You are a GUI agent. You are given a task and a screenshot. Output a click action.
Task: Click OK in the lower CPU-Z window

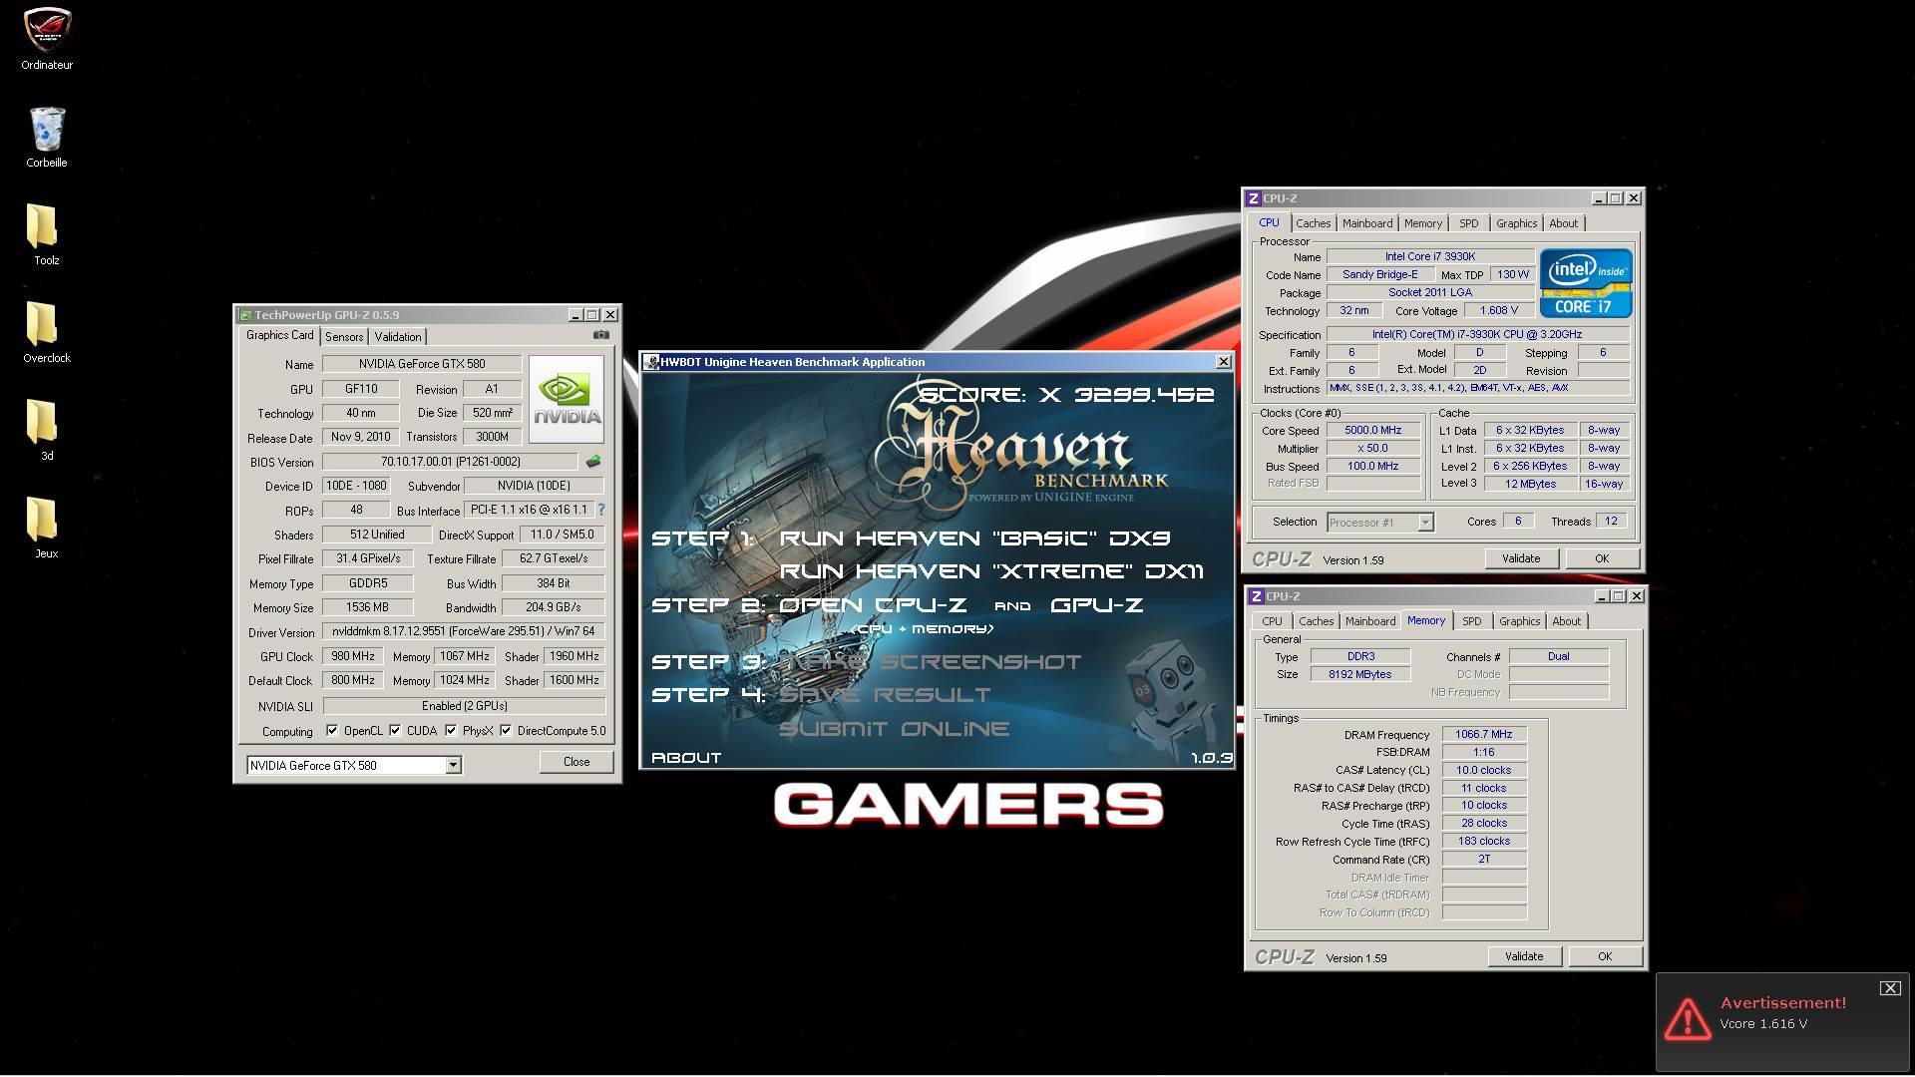coord(1605,956)
